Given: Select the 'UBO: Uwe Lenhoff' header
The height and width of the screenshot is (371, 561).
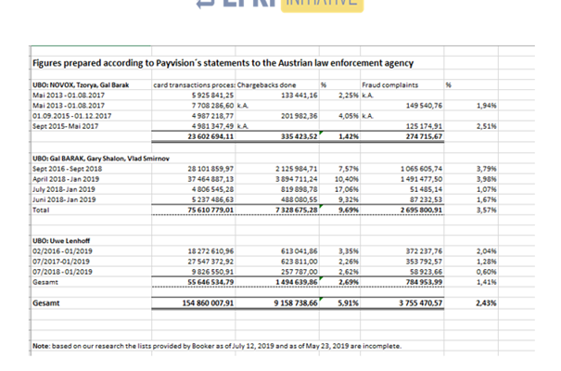Looking at the screenshot, I should pos(61,241).
